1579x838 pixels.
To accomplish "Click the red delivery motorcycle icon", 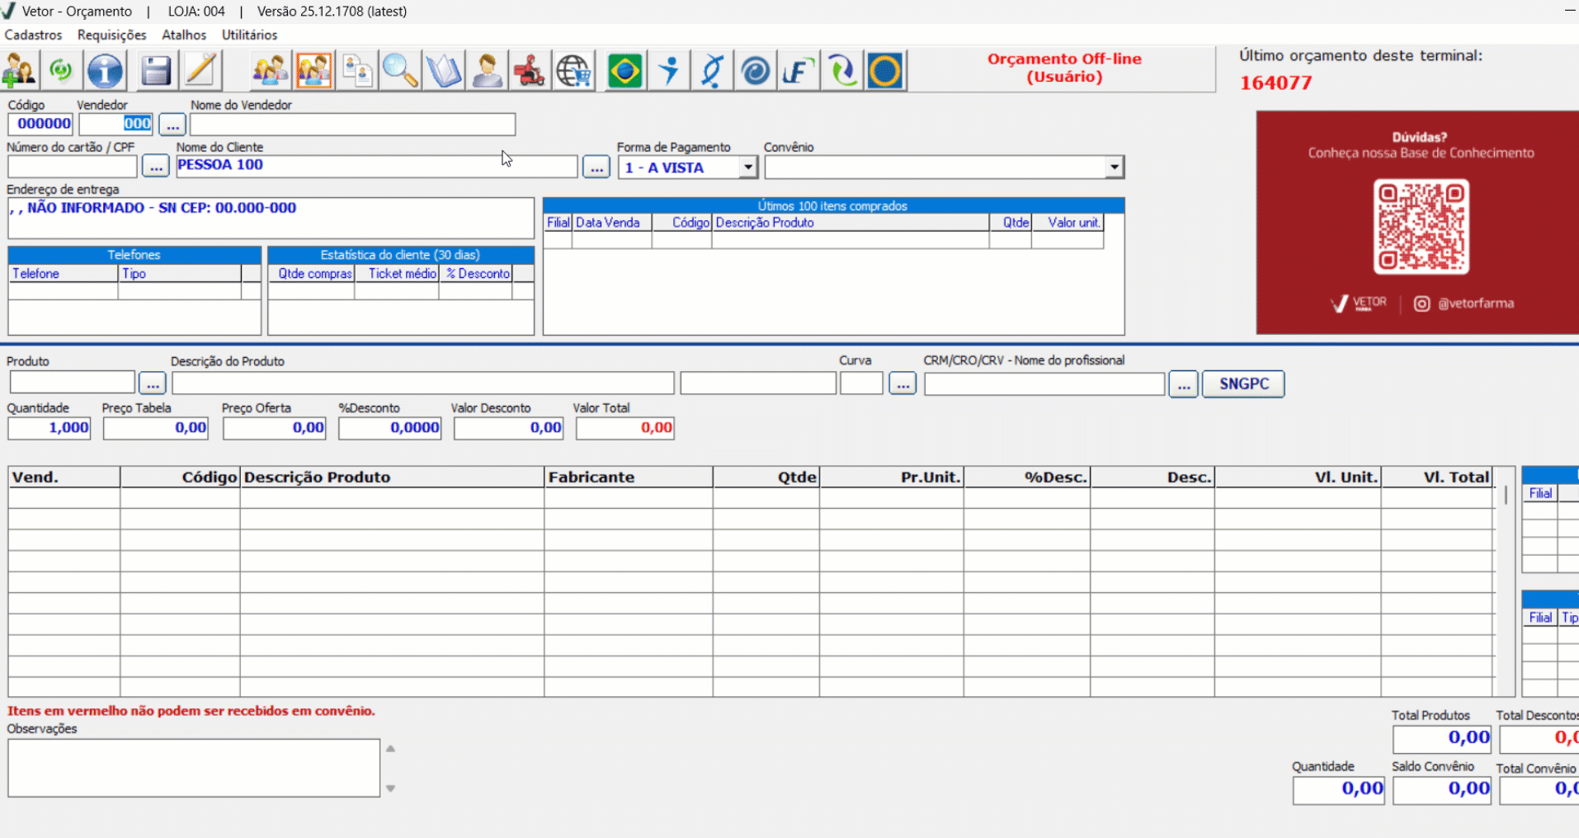I will [x=530, y=71].
